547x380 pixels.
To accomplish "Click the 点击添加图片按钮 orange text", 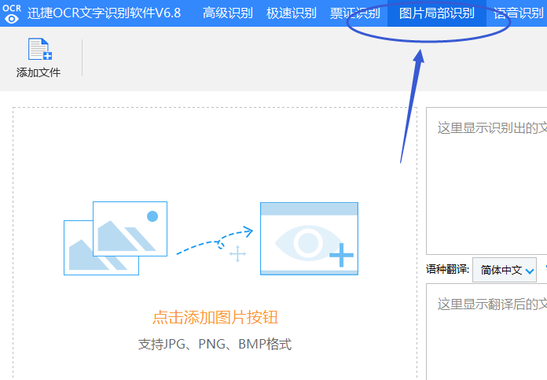I will (215, 318).
